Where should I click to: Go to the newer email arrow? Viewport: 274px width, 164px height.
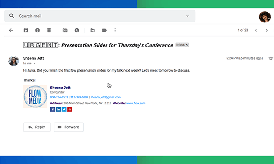pos(256,30)
